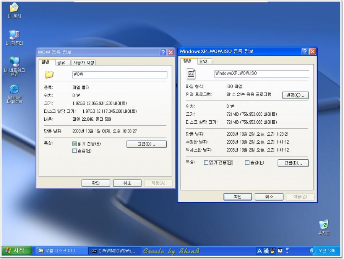The image size is (344, 259).
Task: Toggle 읽기 전용 checkbox in WOW dialog
Action: click(x=75, y=144)
